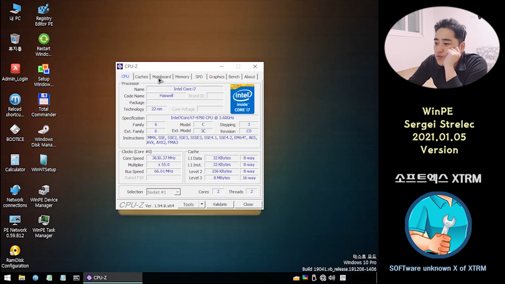Switch to the Memory tab
This screenshot has width=505, height=284.
(182, 77)
